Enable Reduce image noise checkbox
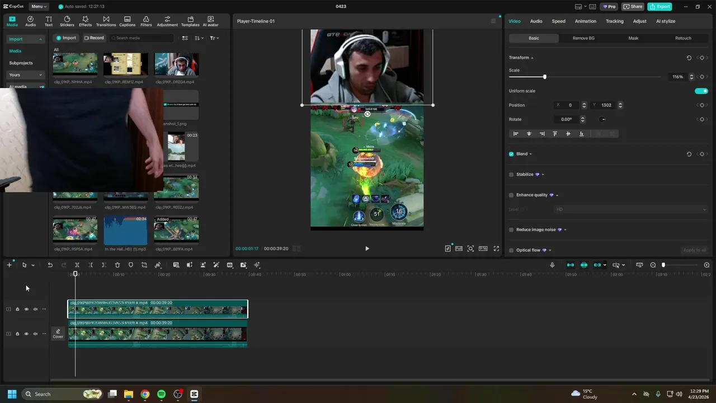 511,230
